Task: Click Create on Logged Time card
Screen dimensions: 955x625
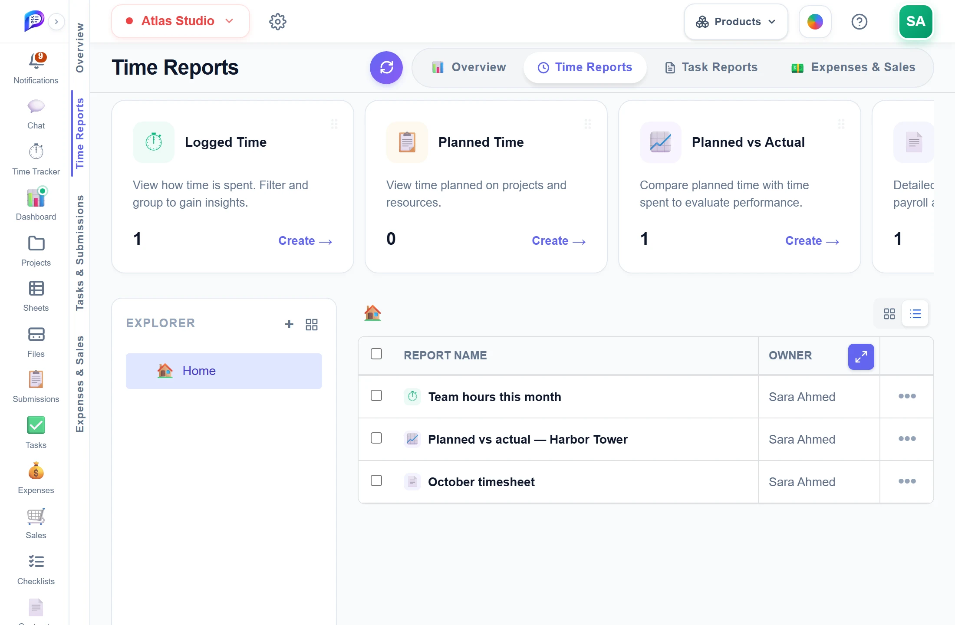Action: coord(305,241)
